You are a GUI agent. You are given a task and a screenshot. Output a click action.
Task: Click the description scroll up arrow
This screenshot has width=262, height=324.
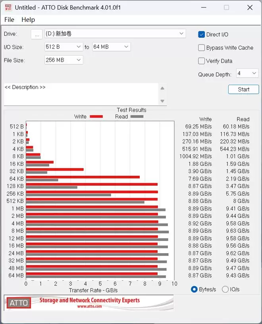pyautogui.click(x=162, y=88)
